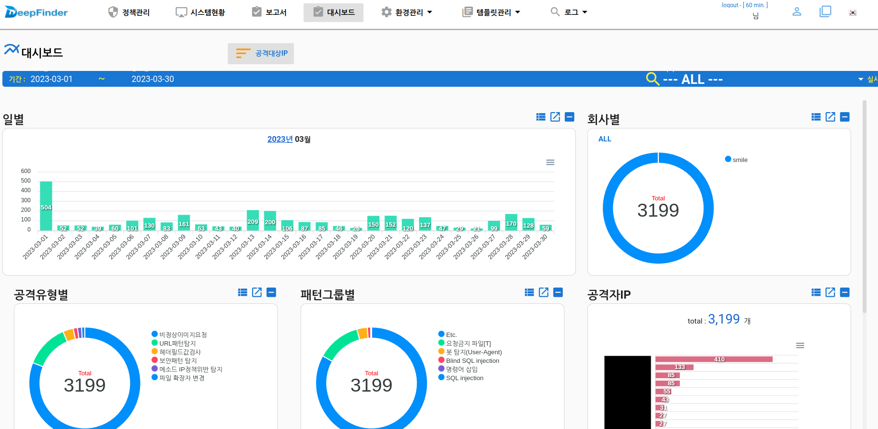
Task: Collapse the 공격유형별 panel
Action: [x=271, y=292]
